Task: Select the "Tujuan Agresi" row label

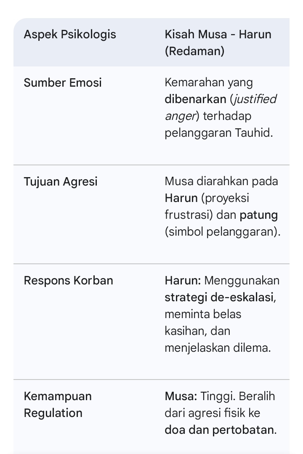Action: 61,181
